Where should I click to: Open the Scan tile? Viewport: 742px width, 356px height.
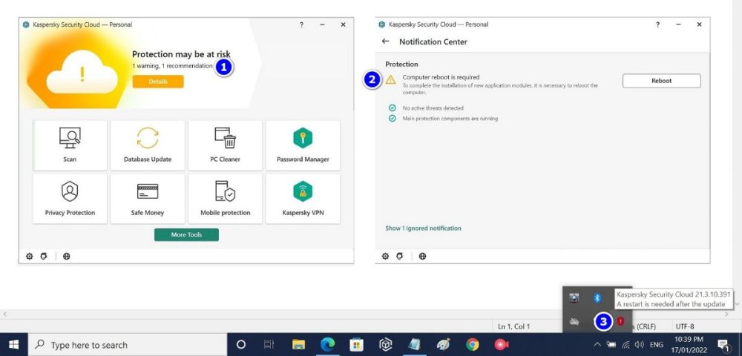70,145
